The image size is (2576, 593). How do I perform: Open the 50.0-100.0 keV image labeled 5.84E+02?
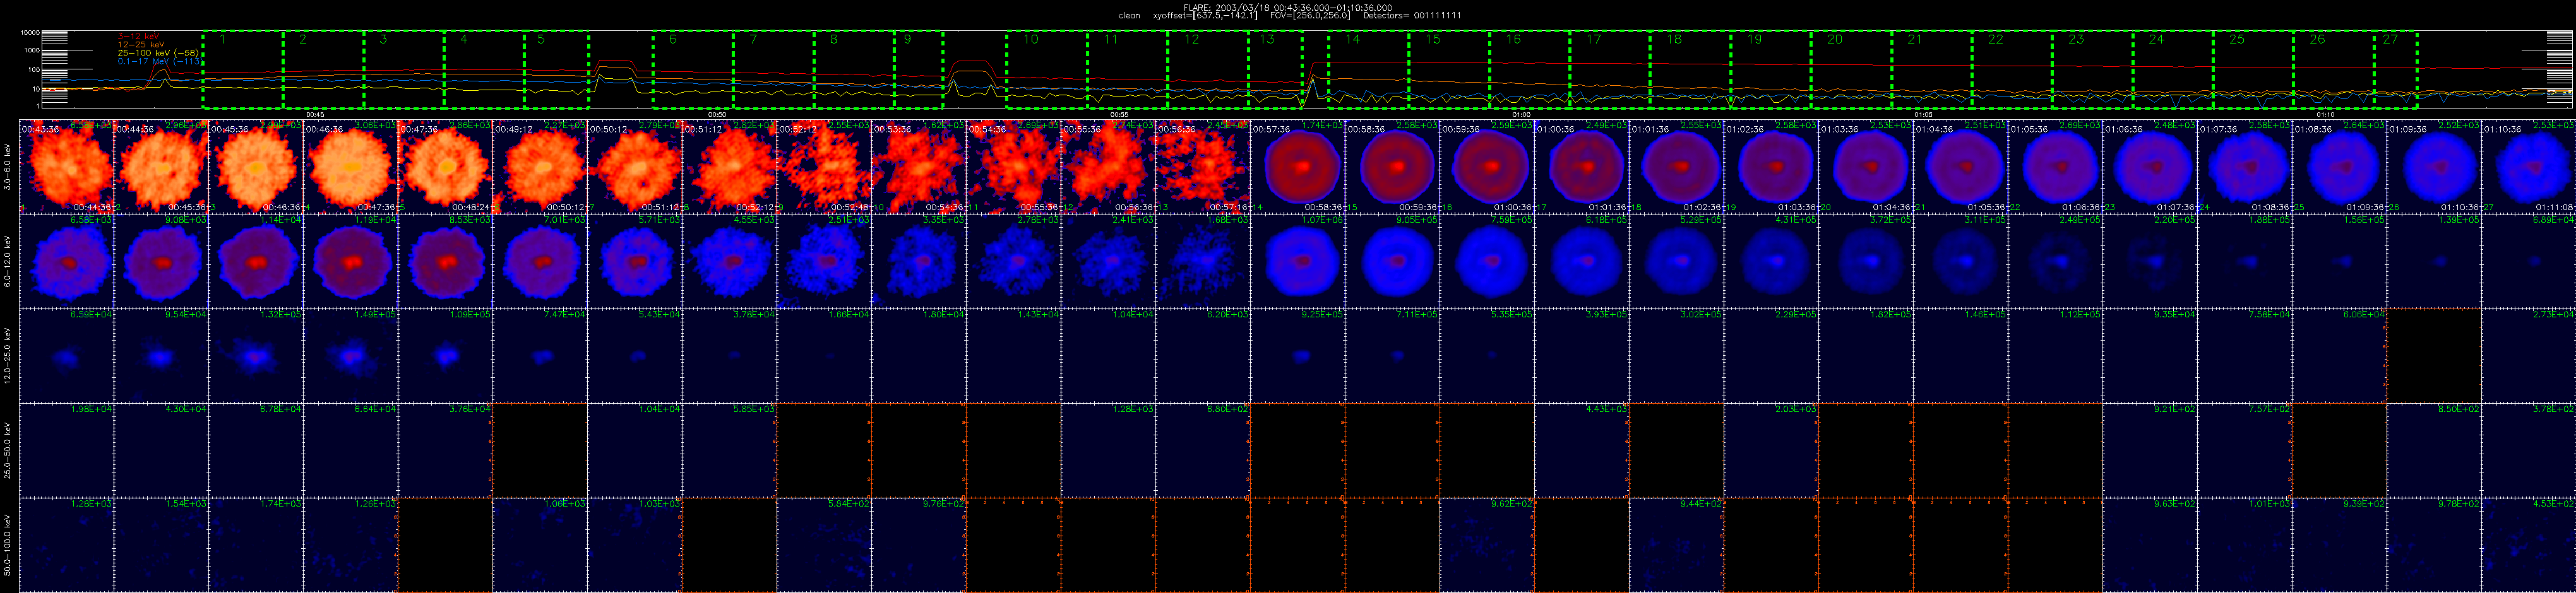824,545
